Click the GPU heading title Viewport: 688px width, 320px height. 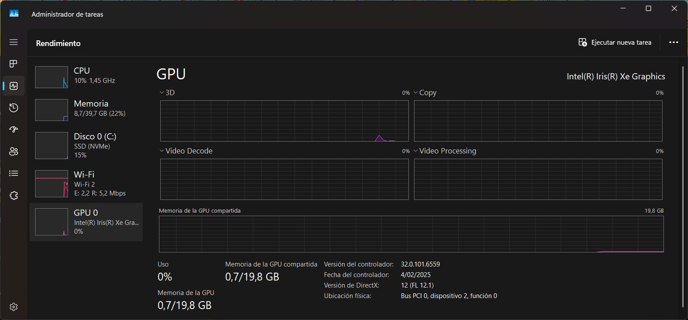(x=171, y=74)
